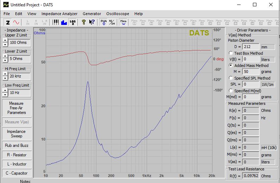Click the L IN input toolbar icon
Viewport: 280px width, 183px height.
(x=28, y=22)
